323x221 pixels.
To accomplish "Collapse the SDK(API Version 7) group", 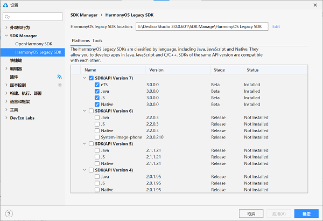I will [x=84, y=78].
